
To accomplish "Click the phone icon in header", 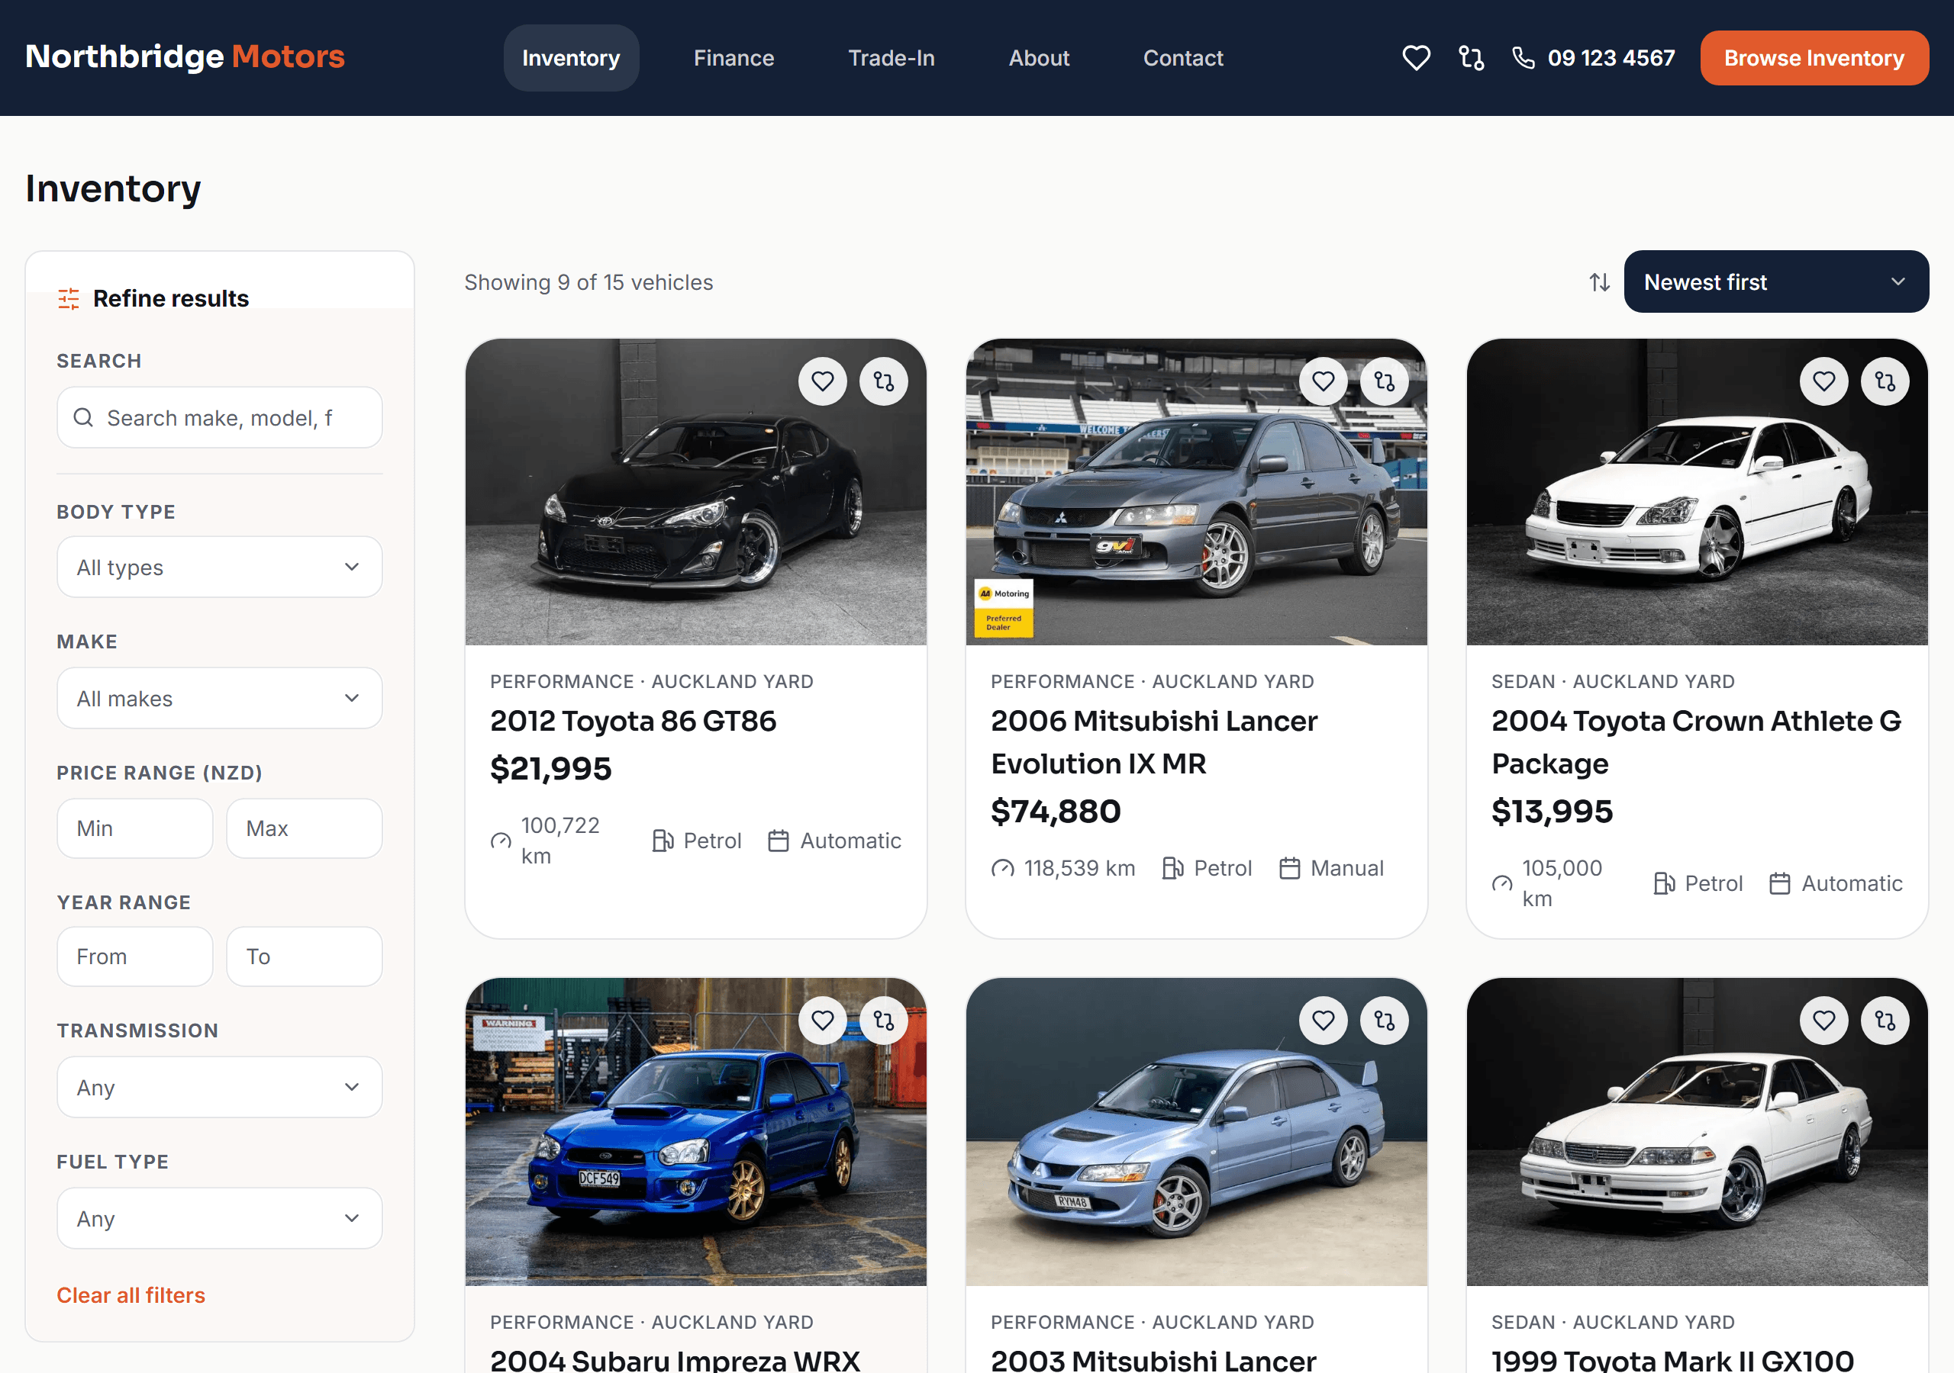I will tap(1523, 58).
